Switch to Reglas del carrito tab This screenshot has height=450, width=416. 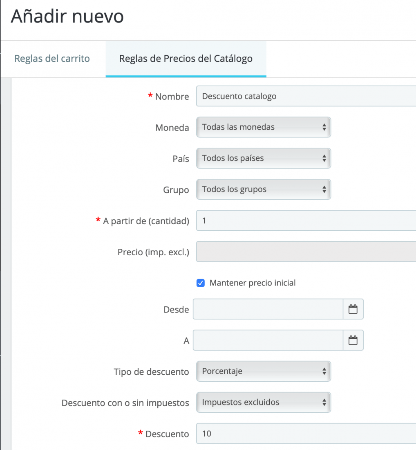[52, 59]
